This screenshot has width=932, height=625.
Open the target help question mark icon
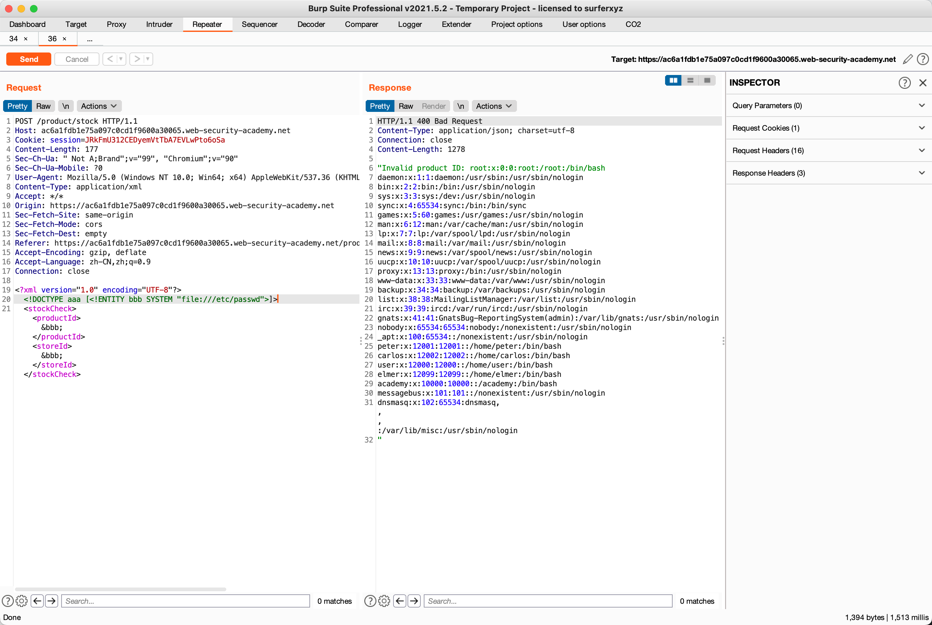pos(922,59)
